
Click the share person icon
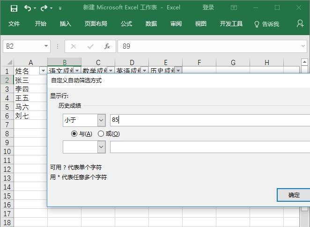pos(300,23)
